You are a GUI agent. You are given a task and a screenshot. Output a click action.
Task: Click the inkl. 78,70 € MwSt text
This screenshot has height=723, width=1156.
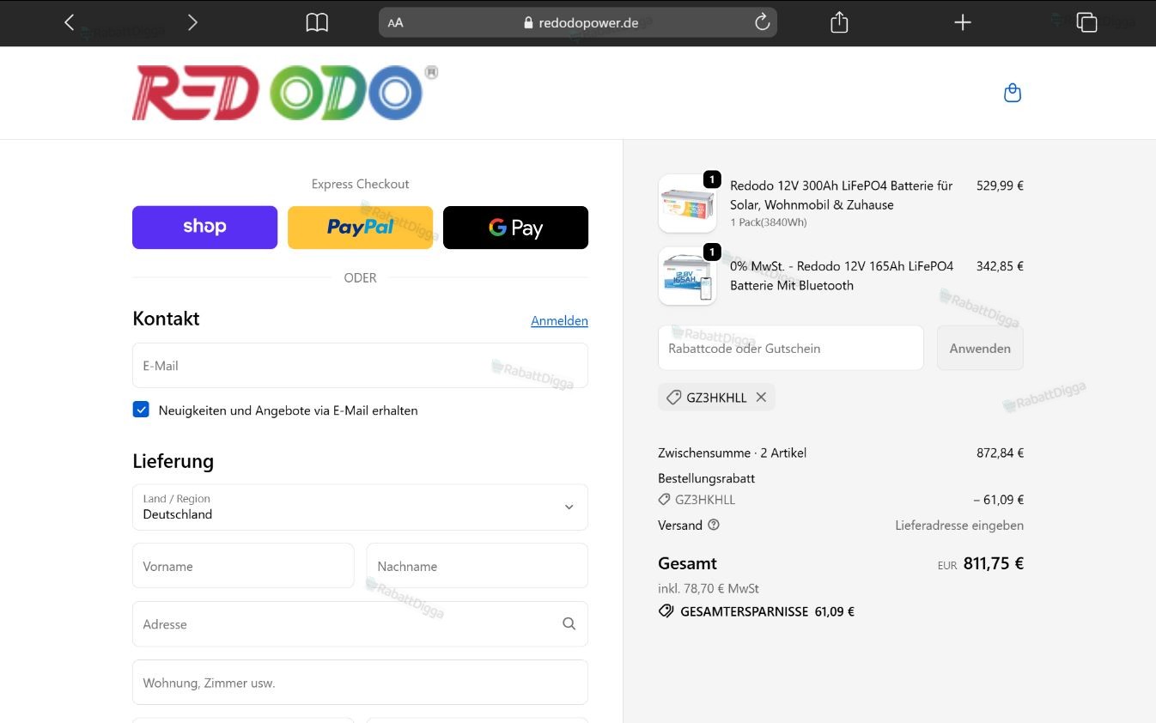pyautogui.click(x=709, y=588)
